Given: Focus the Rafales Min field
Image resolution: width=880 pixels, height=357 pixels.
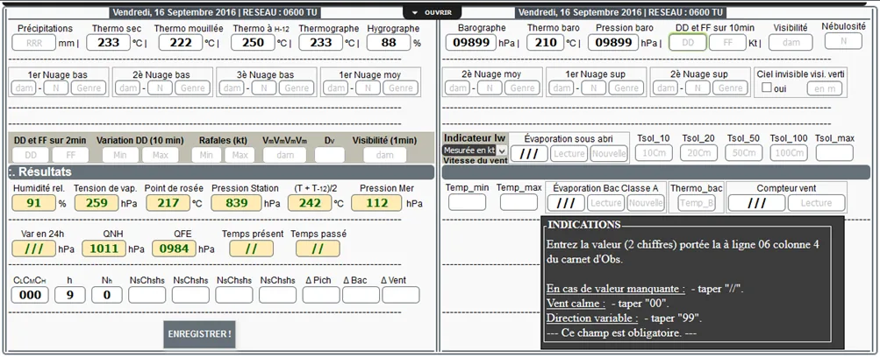Looking at the screenshot, I should click(206, 155).
